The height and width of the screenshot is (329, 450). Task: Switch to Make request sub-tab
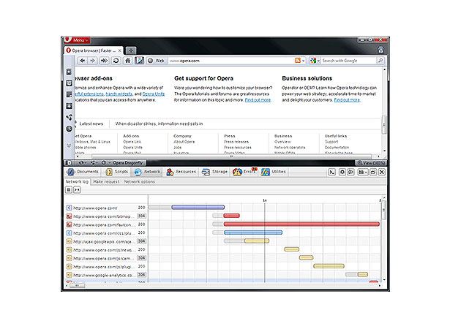pyautogui.click(x=106, y=181)
